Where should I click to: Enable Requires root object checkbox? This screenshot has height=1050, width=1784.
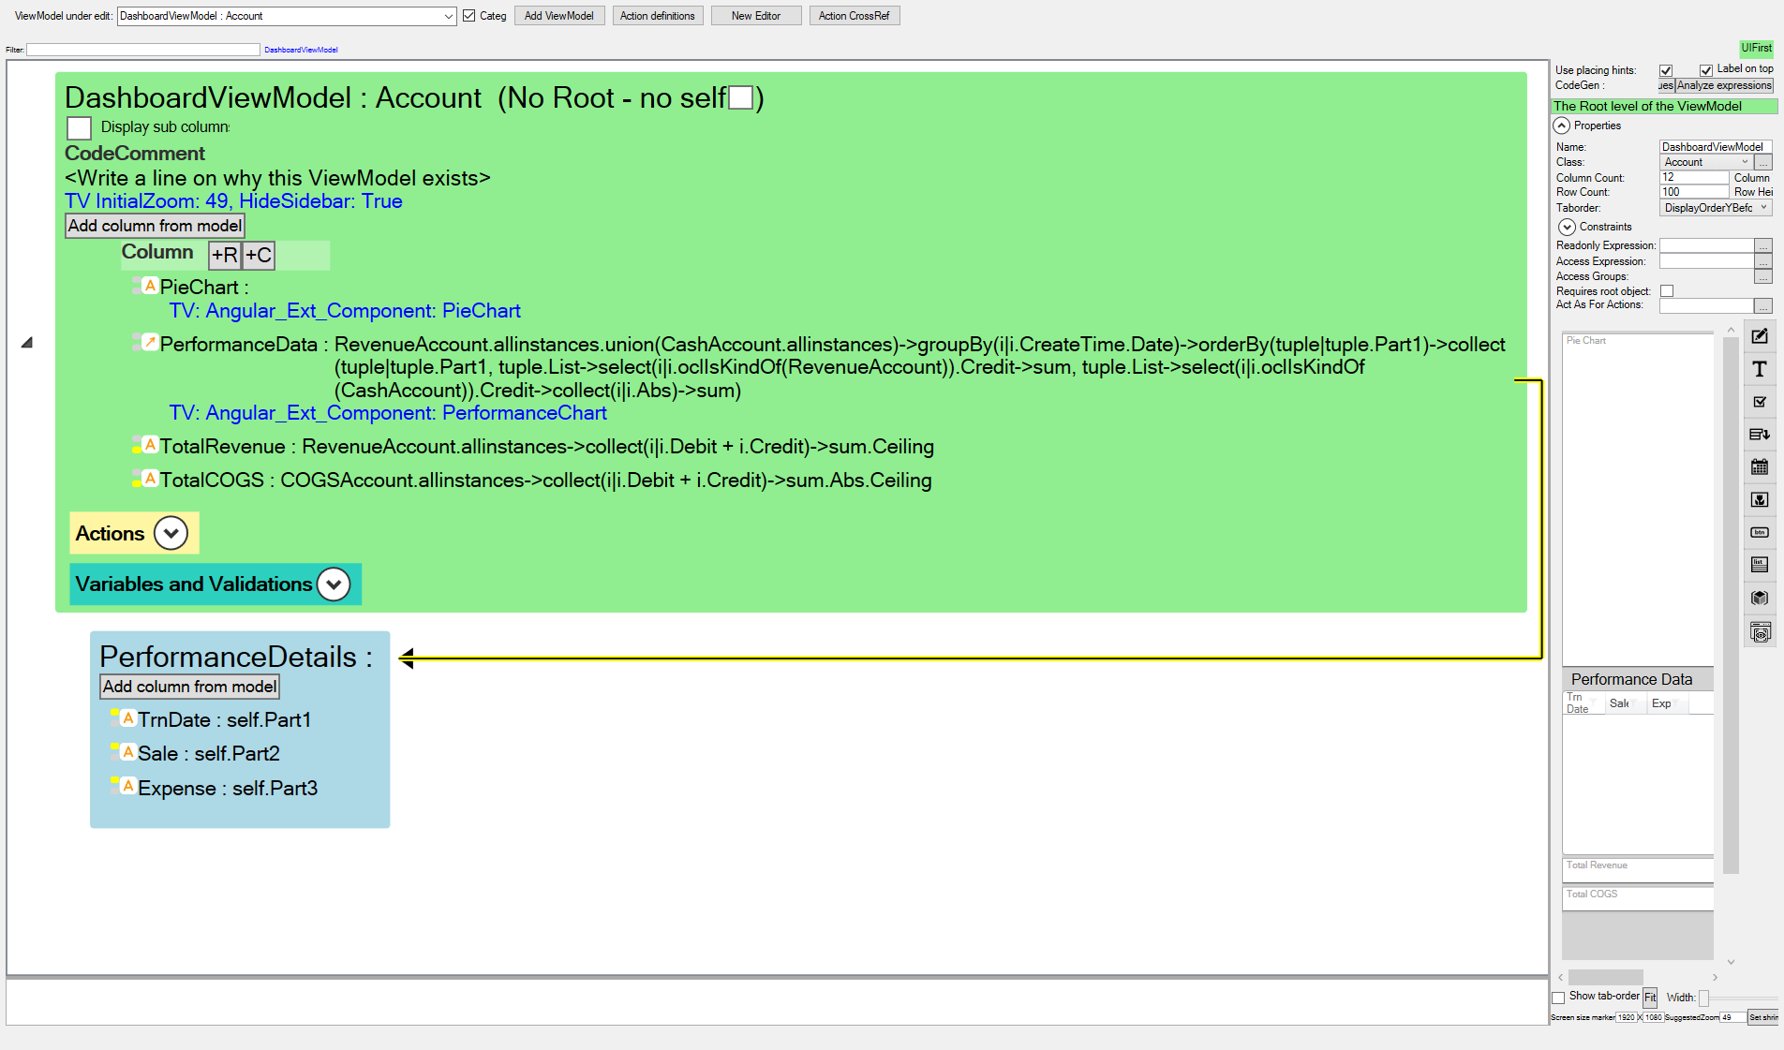pos(1667,291)
